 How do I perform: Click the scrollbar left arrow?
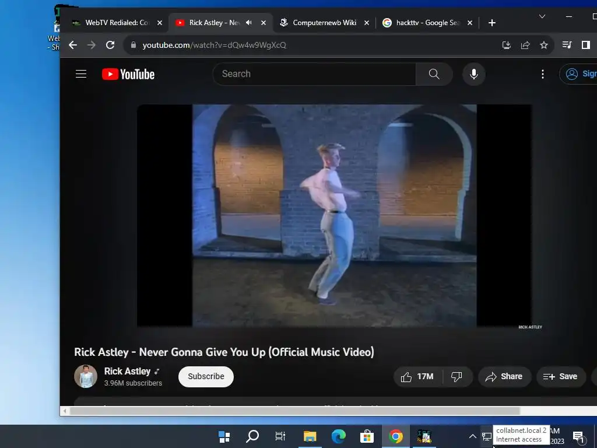click(65, 411)
